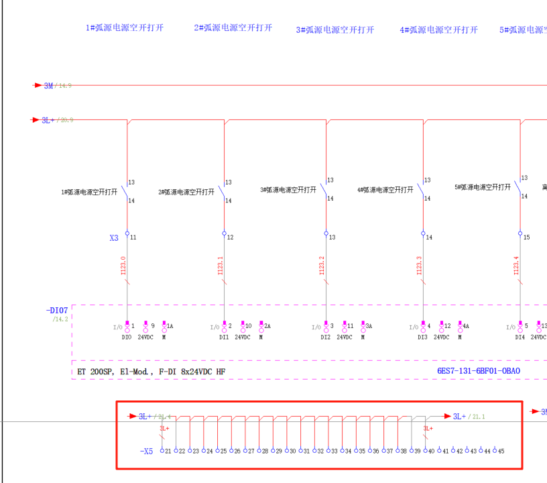Click the 3M potential arrow symbol

[38, 86]
